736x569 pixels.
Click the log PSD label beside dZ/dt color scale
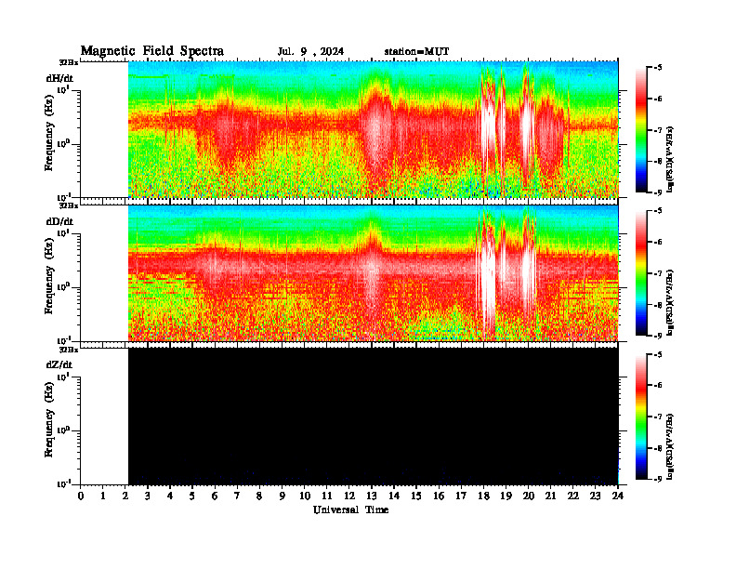point(670,445)
